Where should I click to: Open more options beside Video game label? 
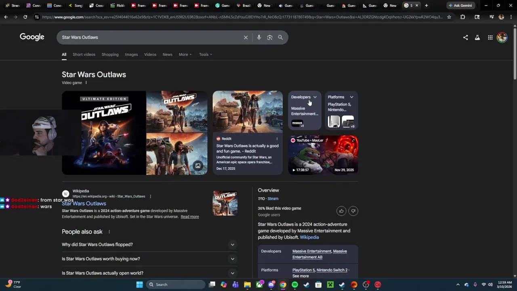click(86, 83)
